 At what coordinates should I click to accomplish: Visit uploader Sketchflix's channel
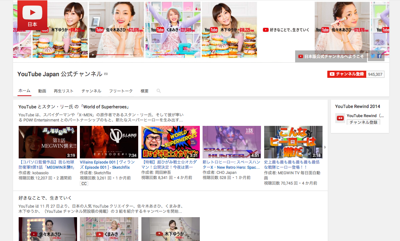pos(102,173)
